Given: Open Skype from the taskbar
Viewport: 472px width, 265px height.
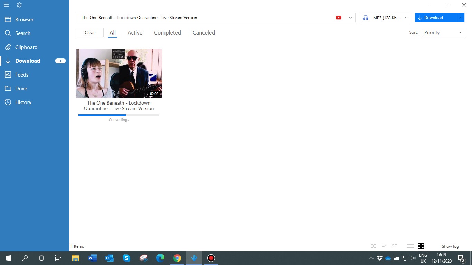Looking at the screenshot, I should (126, 258).
